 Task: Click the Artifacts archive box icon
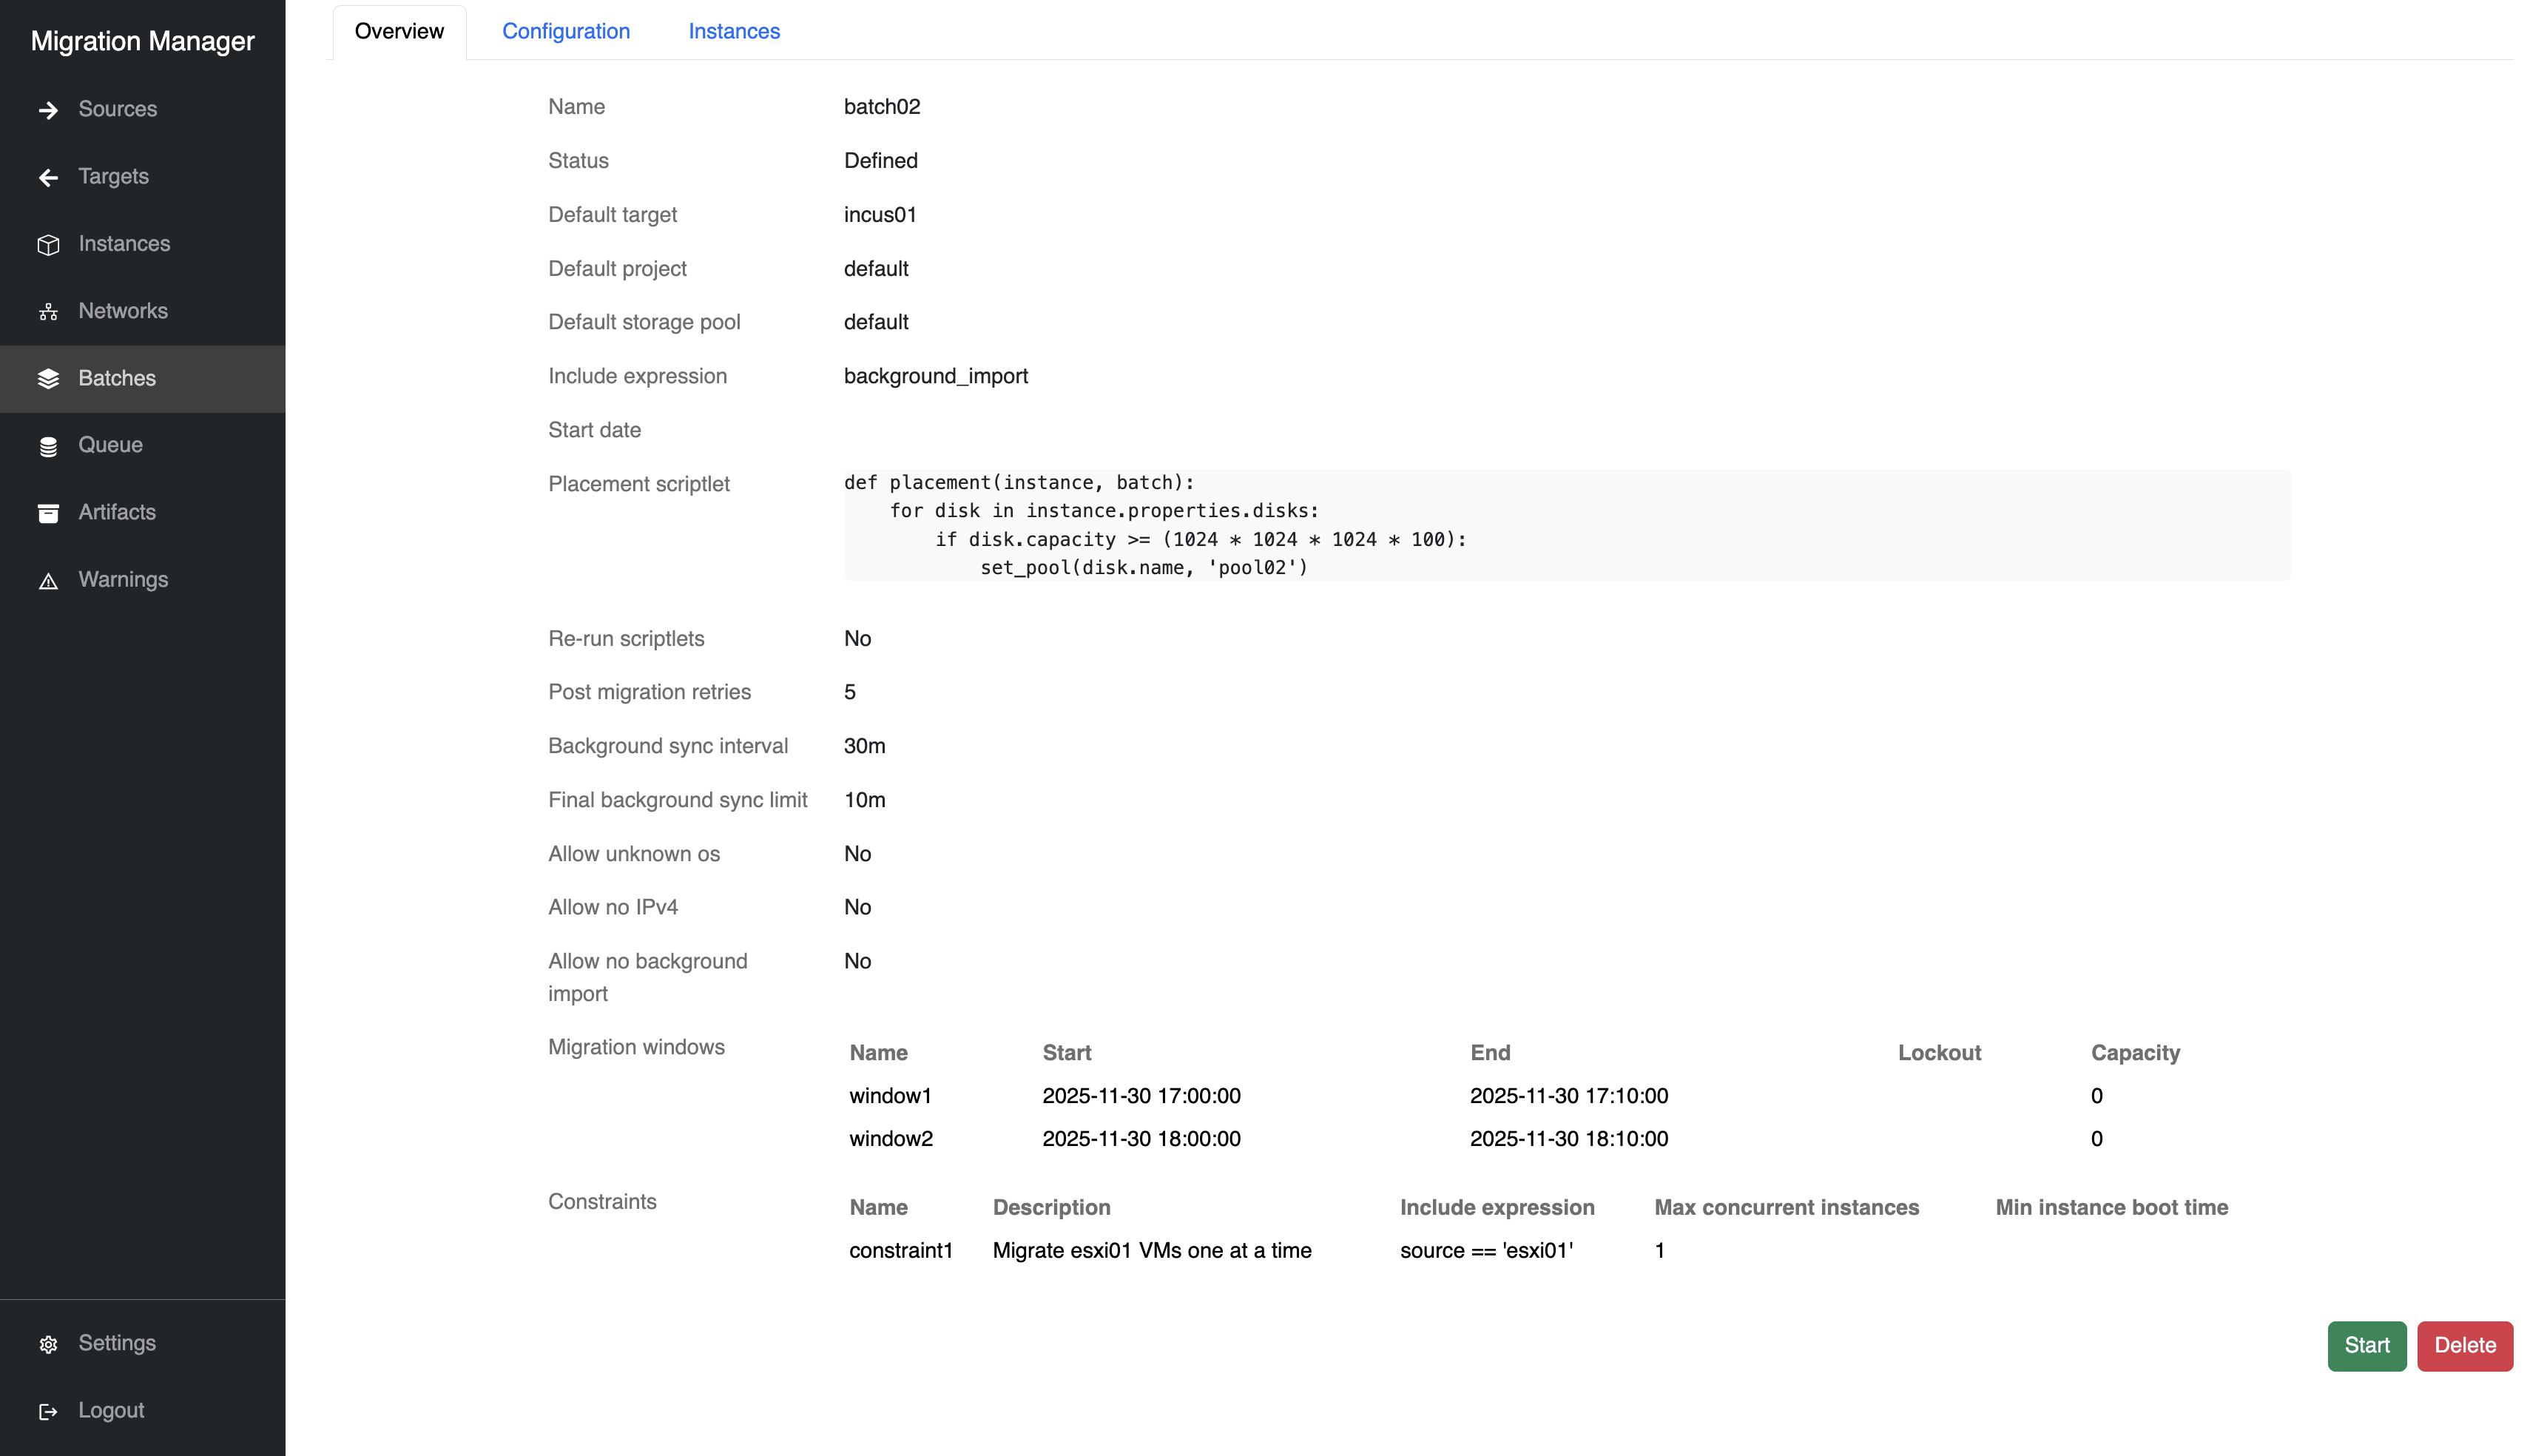point(48,513)
